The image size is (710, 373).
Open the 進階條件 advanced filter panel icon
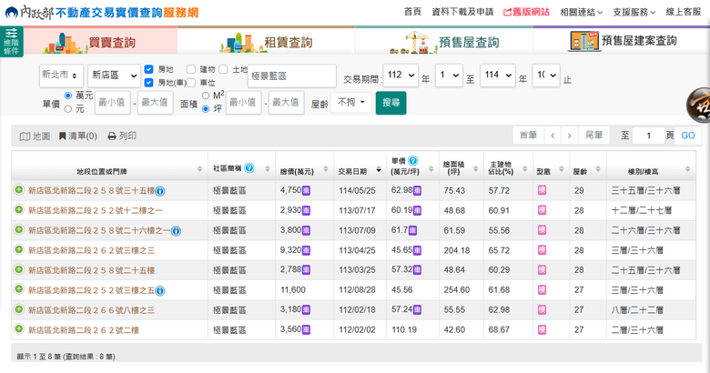[11, 42]
